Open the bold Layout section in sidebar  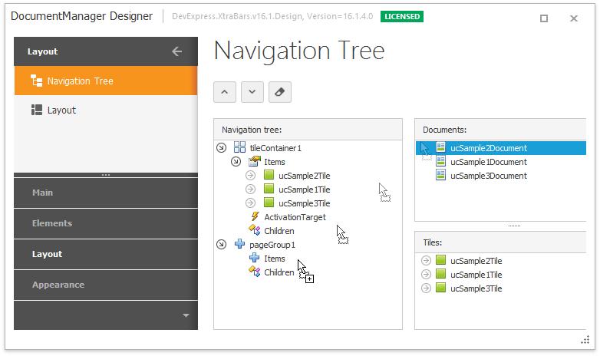click(x=106, y=254)
